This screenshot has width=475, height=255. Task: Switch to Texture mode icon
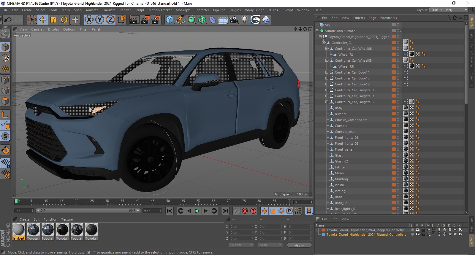(5, 58)
